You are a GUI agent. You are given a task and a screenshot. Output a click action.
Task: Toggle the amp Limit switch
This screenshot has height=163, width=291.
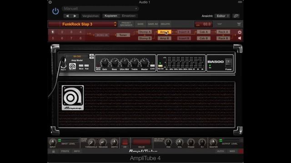click(x=152, y=66)
